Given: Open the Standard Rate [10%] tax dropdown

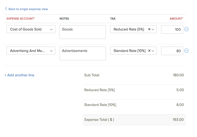Looking at the screenshot, I should click(x=153, y=51).
